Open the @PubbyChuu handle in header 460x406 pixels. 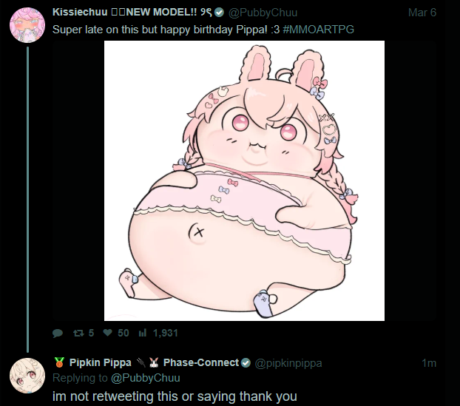(263, 13)
